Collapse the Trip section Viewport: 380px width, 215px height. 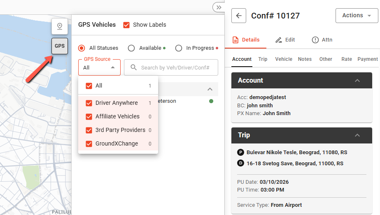click(357, 135)
